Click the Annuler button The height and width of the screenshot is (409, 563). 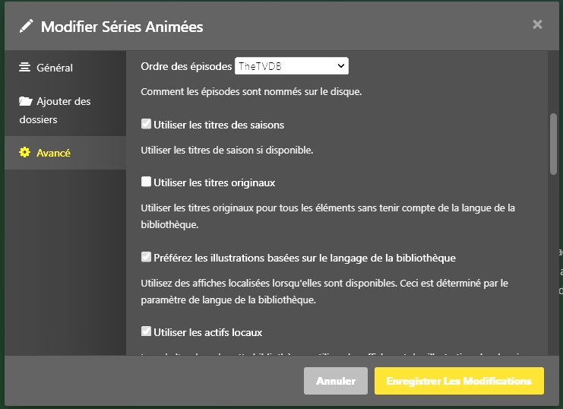(336, 381)
